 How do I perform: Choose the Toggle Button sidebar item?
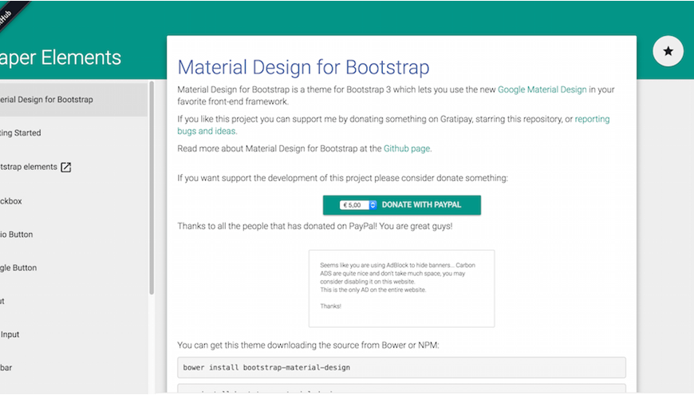[19, 268]
